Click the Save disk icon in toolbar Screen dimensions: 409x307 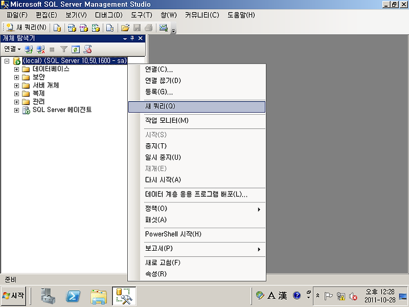coord(137,28)
